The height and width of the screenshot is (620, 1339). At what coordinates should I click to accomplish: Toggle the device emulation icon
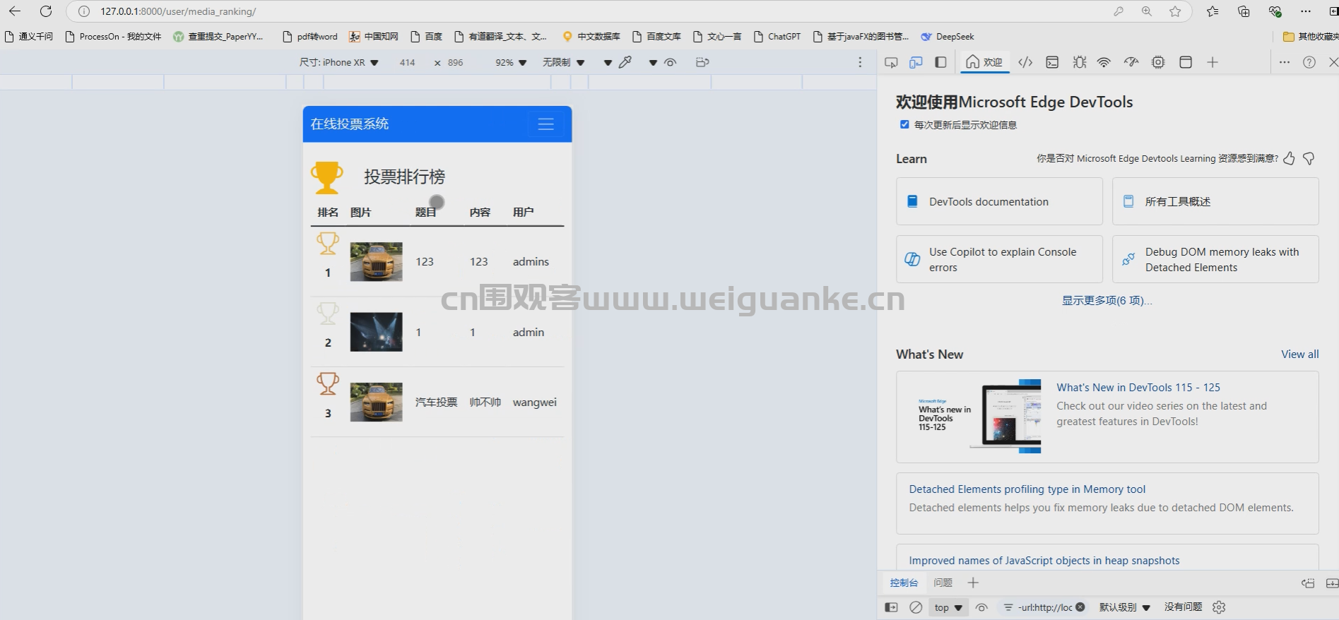916,62
